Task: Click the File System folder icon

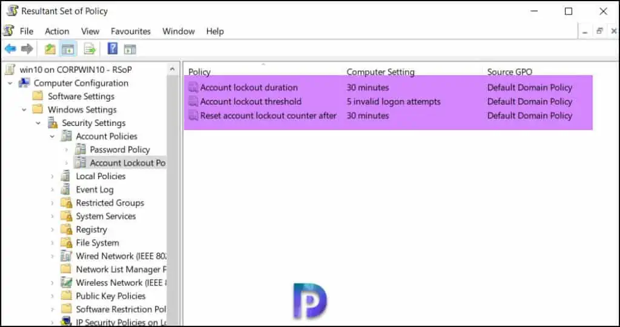Action: click(x=66, y=243)
